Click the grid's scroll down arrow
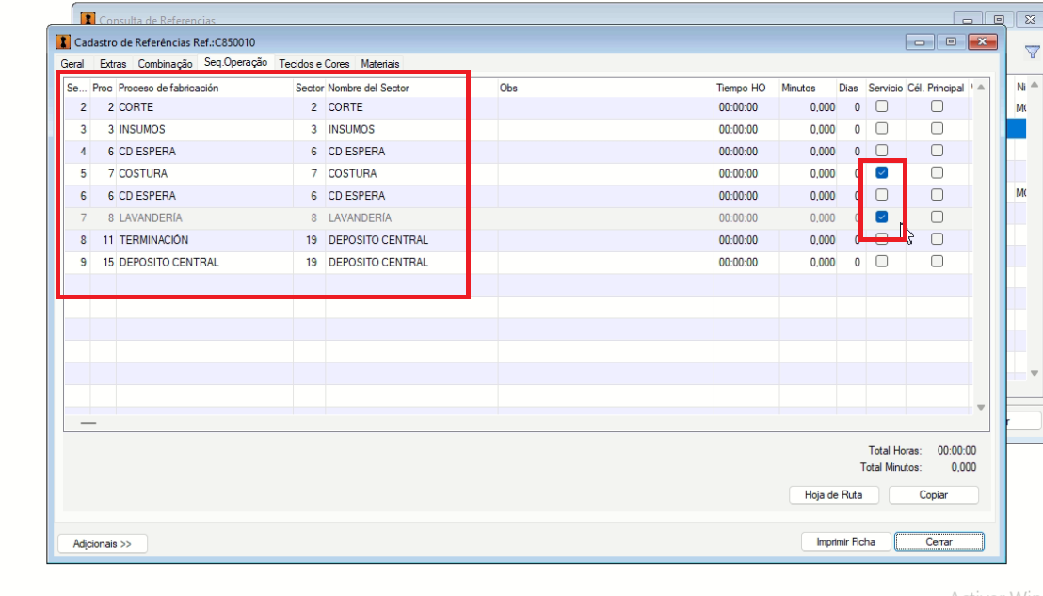The height and width of the screenshot is (596, 1043). coord(981,407)
